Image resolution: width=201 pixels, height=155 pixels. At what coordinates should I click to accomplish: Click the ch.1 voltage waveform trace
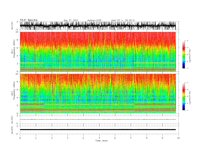click(98, 26)
